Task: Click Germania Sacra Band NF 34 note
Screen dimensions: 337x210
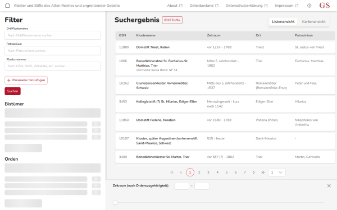Action: click(157, 70)
